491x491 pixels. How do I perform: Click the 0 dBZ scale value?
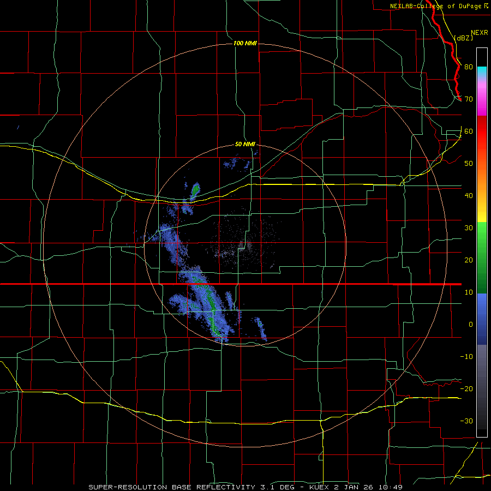coord(471,325)
